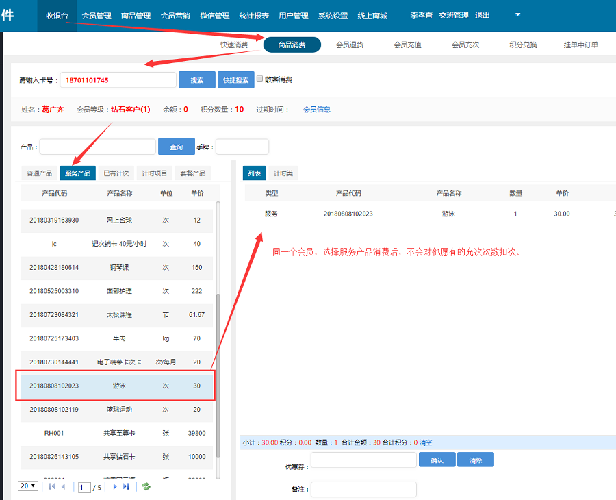Jump to the last page of products

click(x=127, y=487)
